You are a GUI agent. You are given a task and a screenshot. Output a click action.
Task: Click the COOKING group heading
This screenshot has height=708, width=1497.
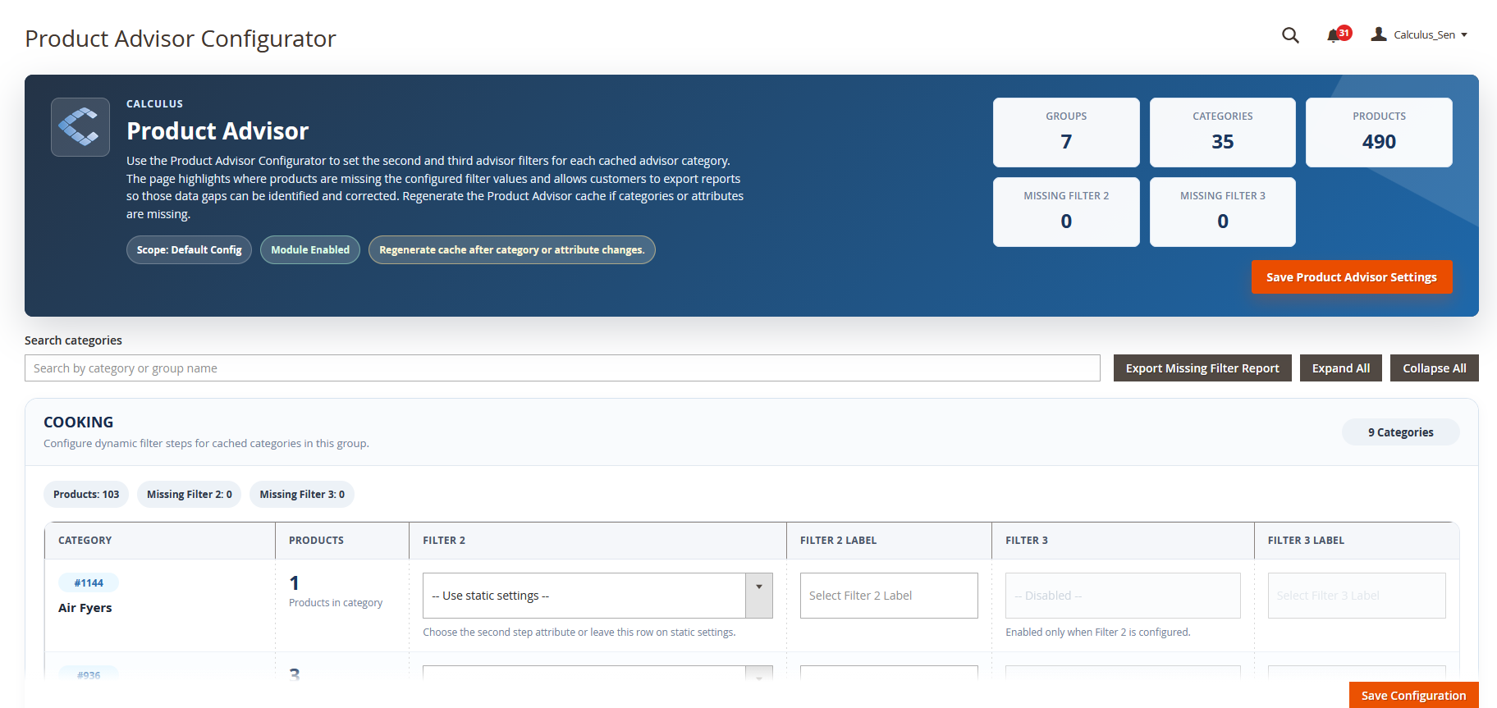pyautogui.click(x=79, y=423)
